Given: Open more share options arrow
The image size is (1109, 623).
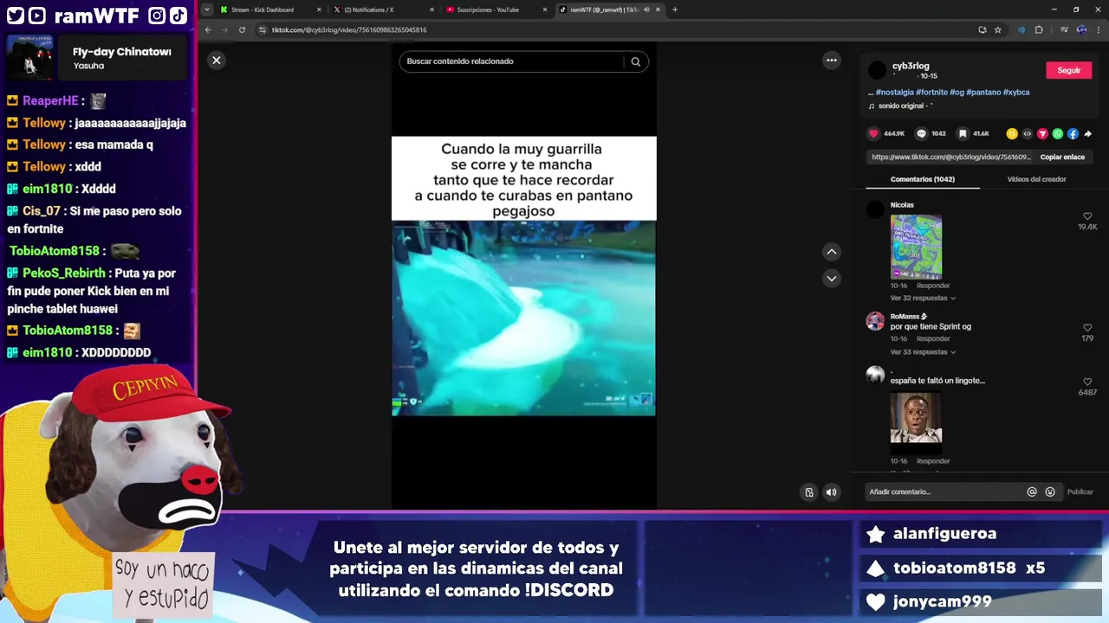Looking at the screenshot, I should (x=1088, y=133).
